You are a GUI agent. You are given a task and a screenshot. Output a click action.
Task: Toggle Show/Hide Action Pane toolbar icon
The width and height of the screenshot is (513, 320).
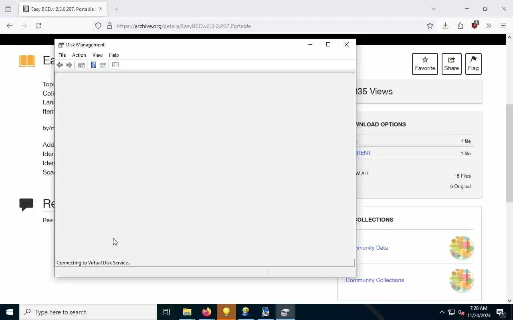tap(103, 65)
